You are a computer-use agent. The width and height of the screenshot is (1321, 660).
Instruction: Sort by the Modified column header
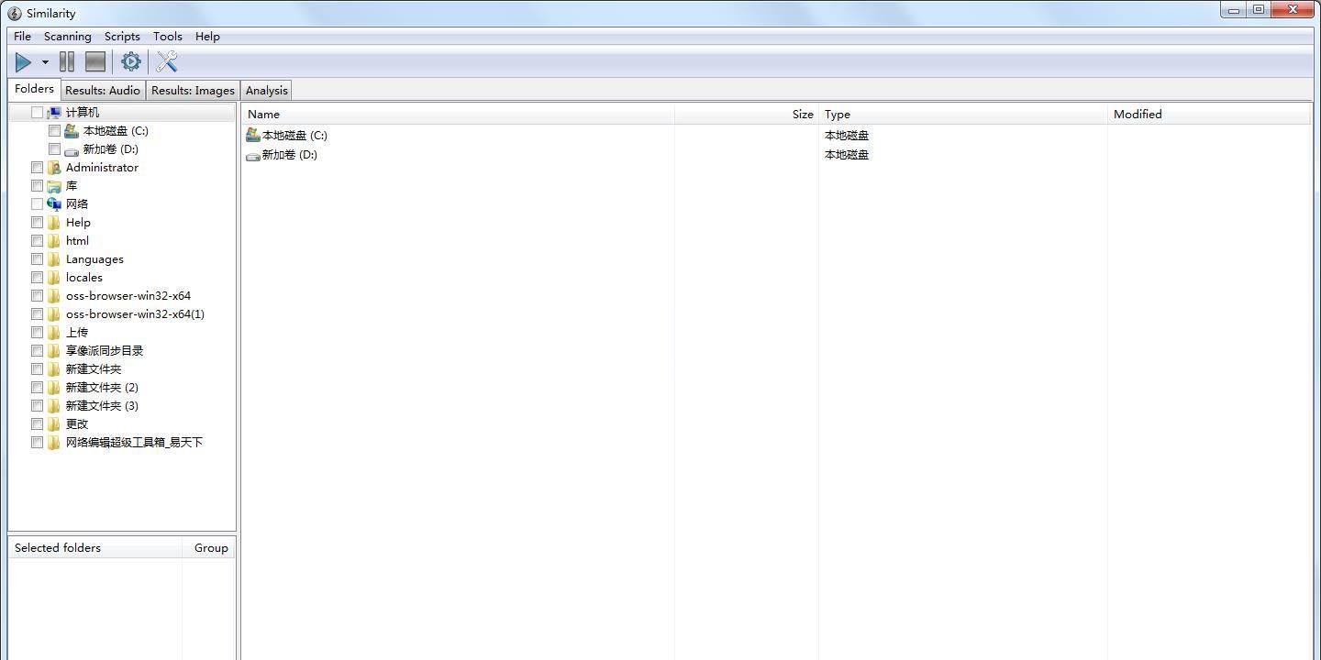[x=1209, y=115]
